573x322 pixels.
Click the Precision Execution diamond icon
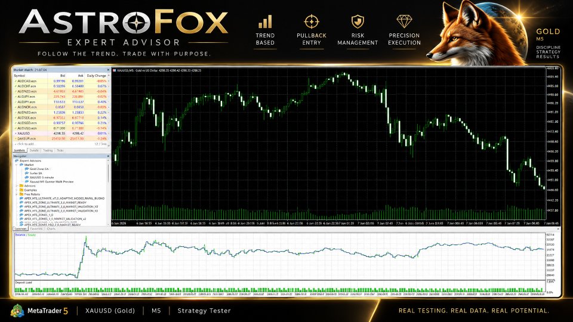click(404, 21)
